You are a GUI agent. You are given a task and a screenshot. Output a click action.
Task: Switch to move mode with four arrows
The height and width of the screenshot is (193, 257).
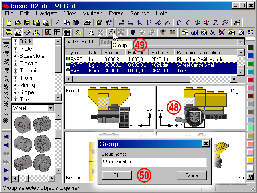(x=27, y=32)
